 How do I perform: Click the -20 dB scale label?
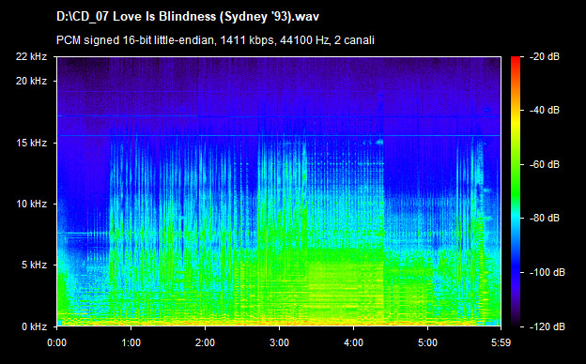545,56
